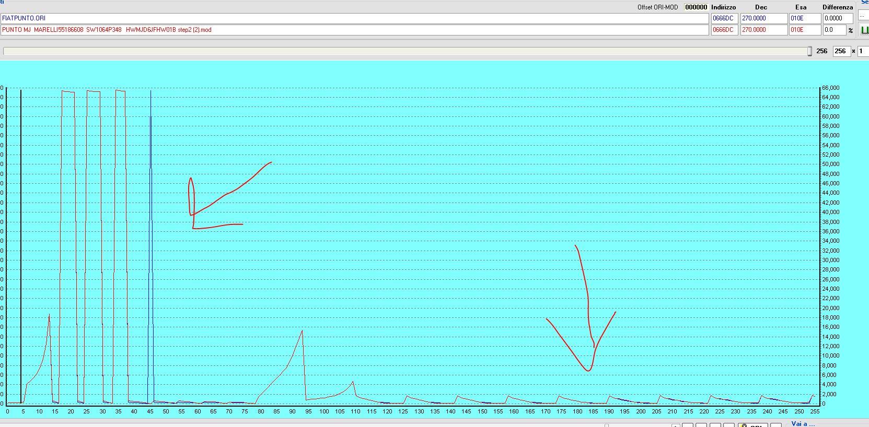Click the 'Vai a ...' link
The image size is (869, 427).
803,424
